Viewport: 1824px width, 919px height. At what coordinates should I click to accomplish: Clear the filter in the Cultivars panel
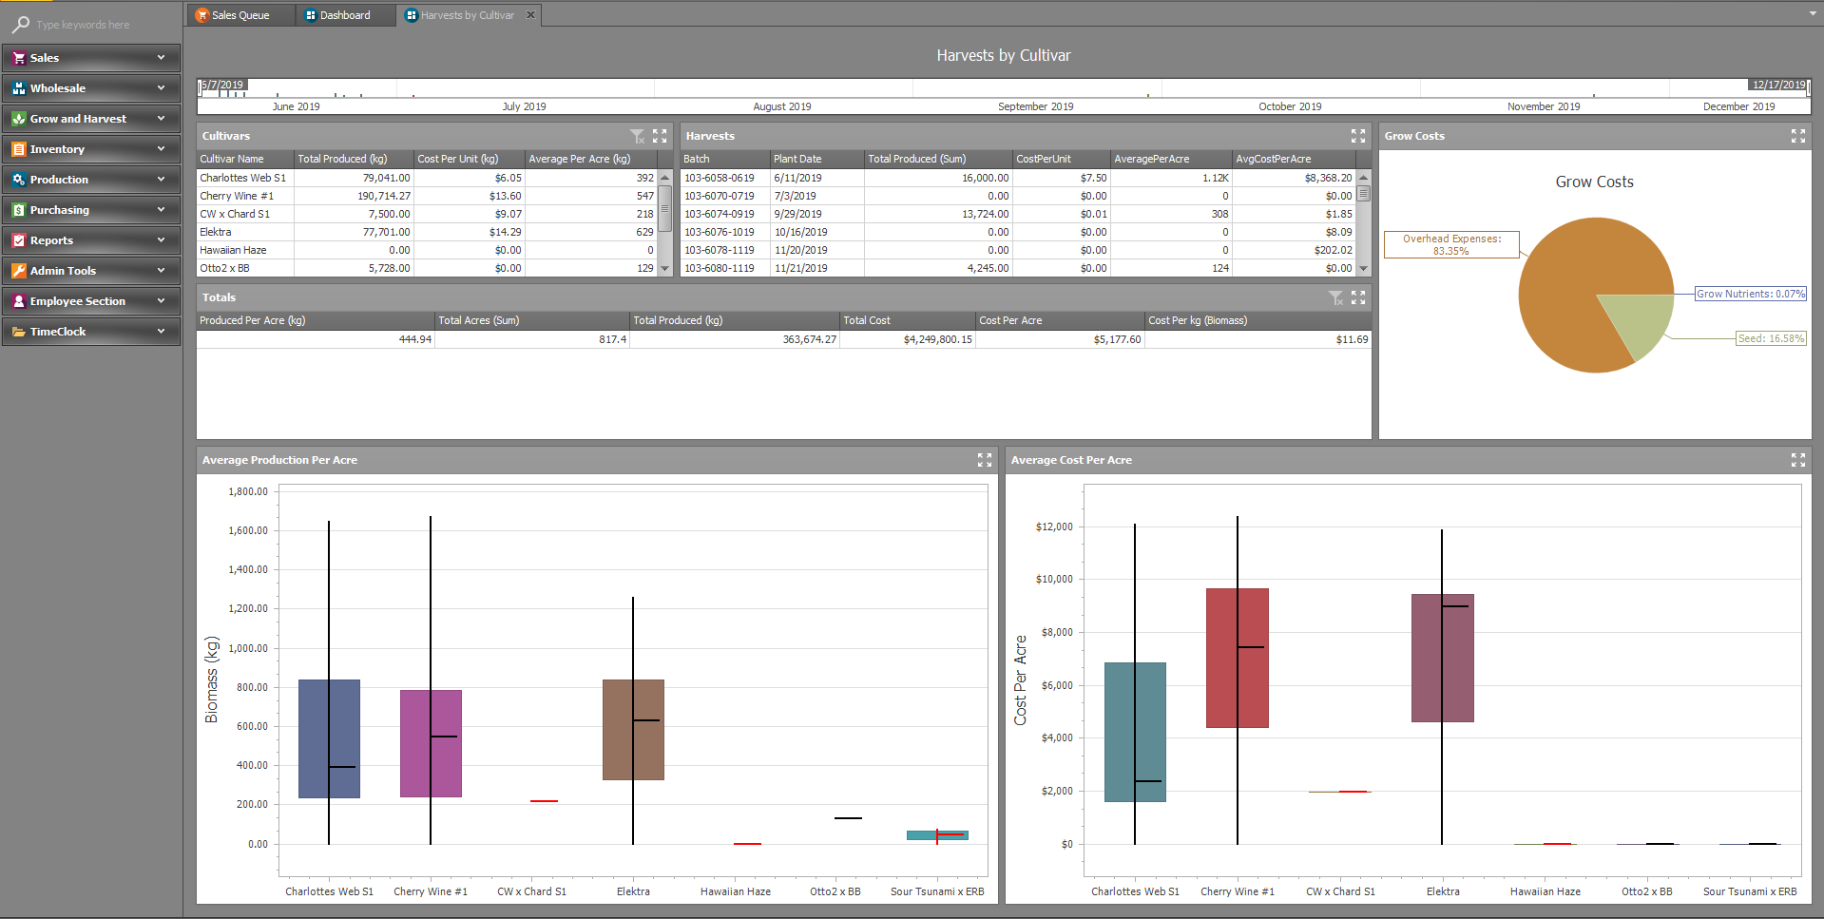[x=637, y=136]
